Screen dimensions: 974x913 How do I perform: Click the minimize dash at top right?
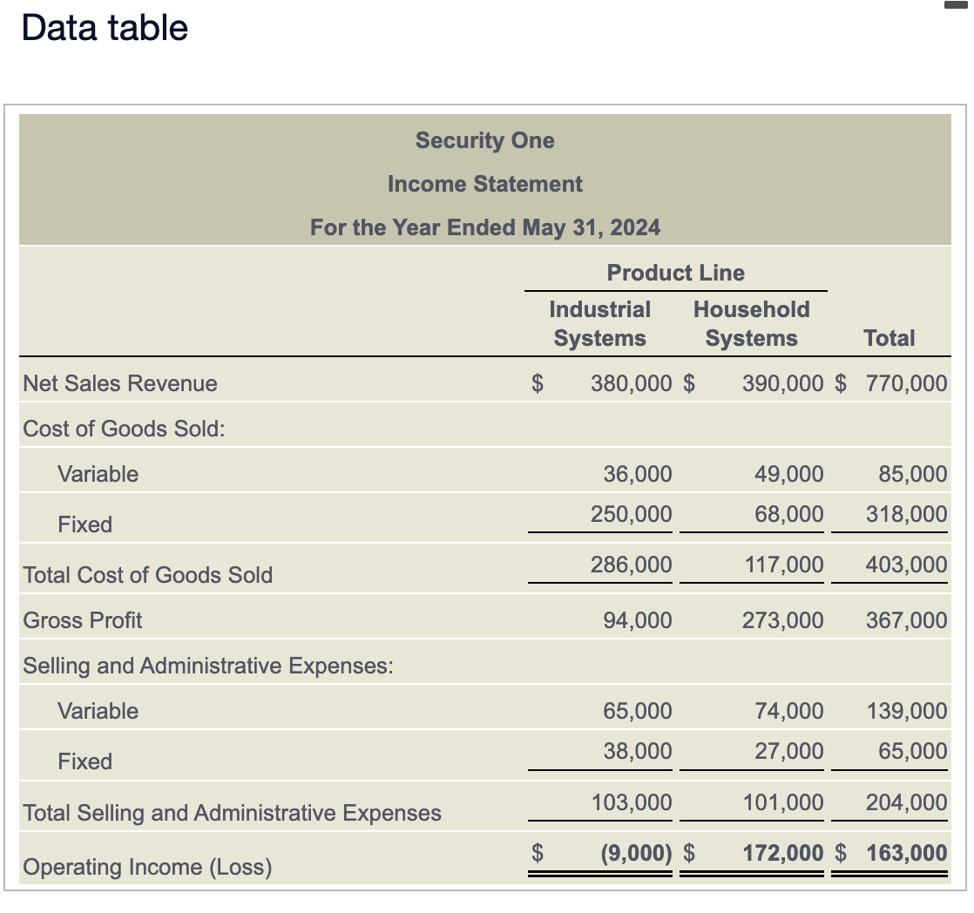(958, 5)
